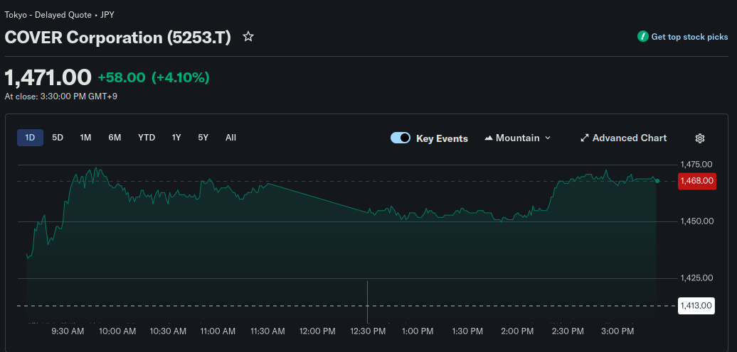Click the 1,450.00 axis label

pyautogui.click(x=696, y=221)
